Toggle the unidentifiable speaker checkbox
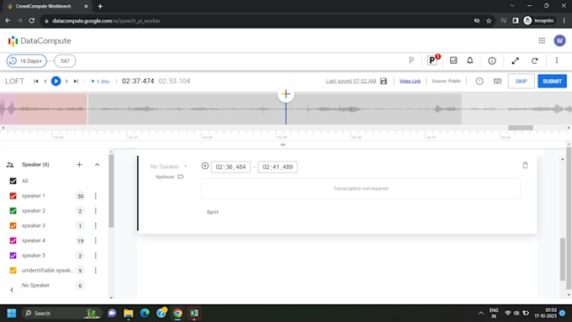Viewport: 572px width, 322px height. [13, 270]
